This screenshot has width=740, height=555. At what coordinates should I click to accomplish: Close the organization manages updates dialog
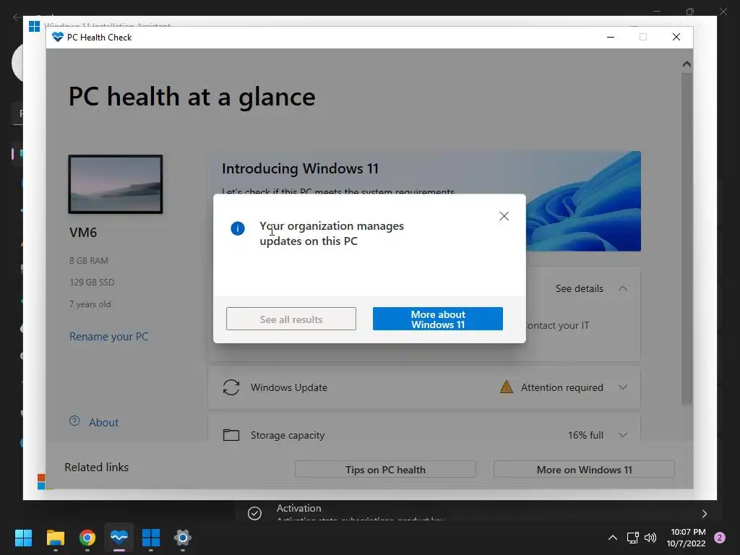504,216
